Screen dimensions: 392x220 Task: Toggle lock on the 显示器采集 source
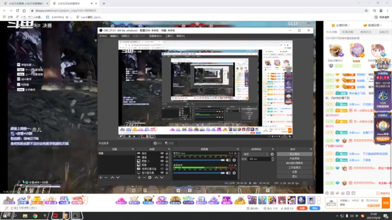(167, 173)
